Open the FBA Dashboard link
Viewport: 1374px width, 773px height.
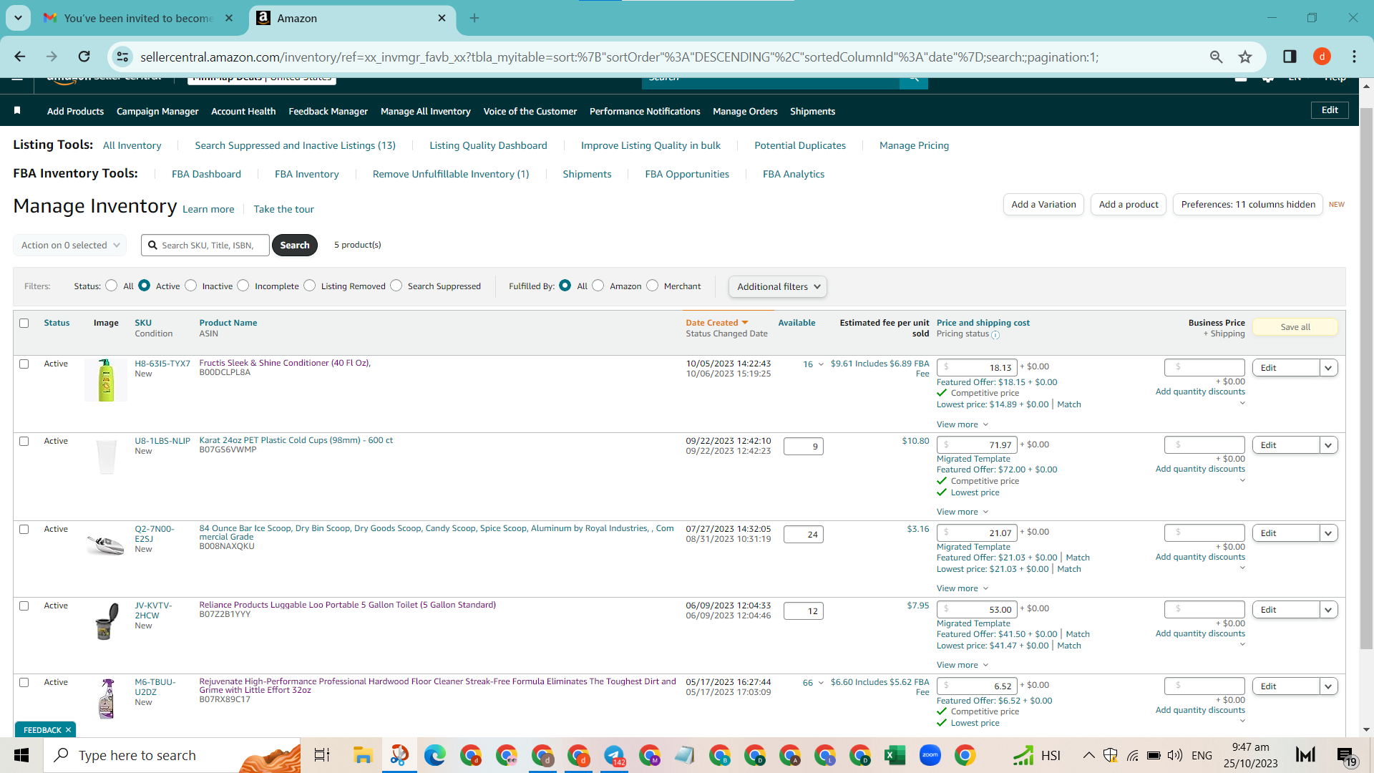click(x=206, y=174)
